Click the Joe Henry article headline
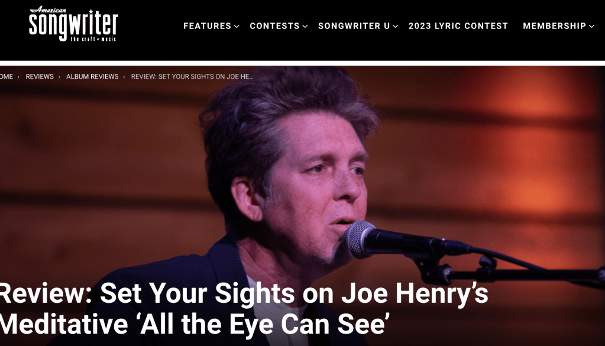 pos(244,309)
